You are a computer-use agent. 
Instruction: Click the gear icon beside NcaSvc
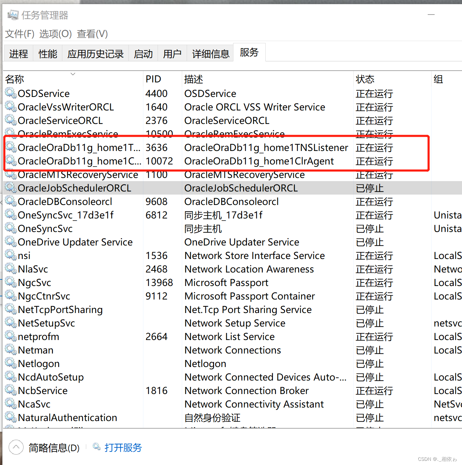[x=11, y=403]
